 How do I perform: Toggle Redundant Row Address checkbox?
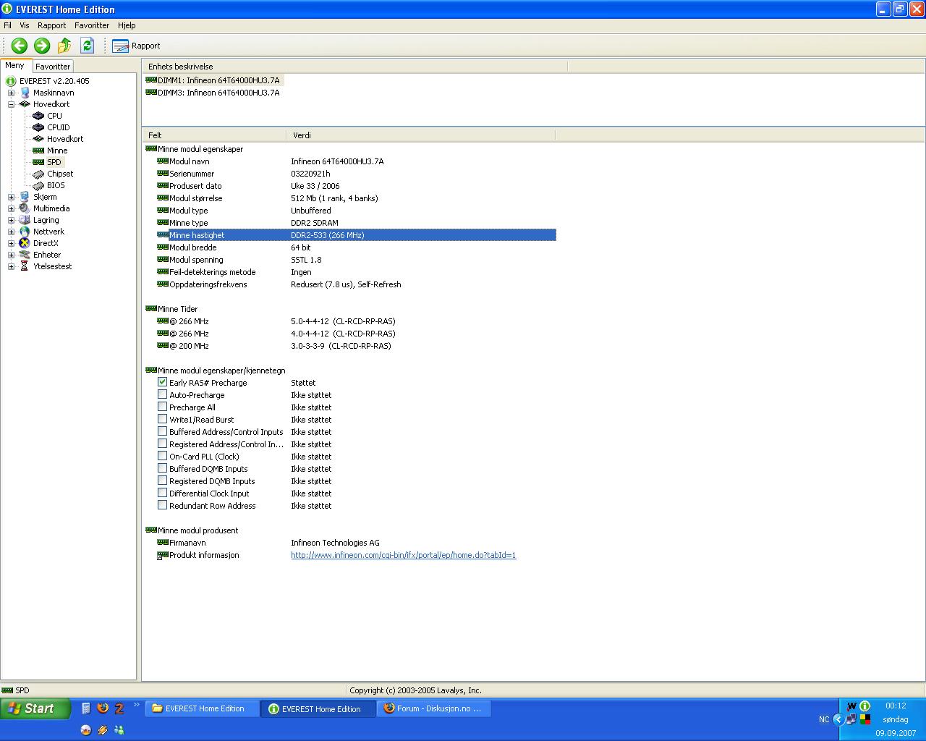pyautogui.click(x=162, y=505)
